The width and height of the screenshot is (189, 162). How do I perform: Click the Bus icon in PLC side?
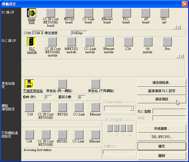coord(167,42)
